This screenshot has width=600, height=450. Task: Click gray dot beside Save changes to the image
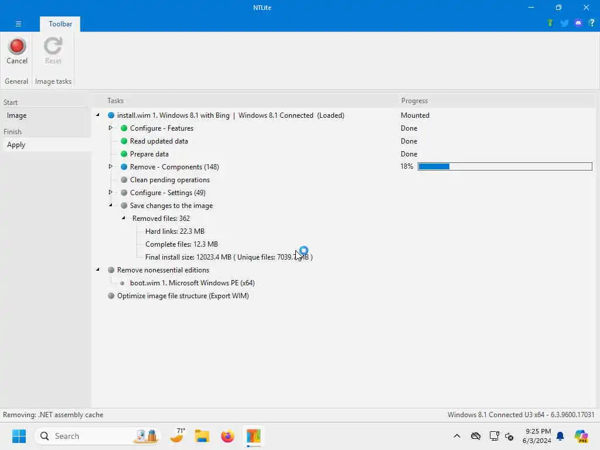pos(124,206)
